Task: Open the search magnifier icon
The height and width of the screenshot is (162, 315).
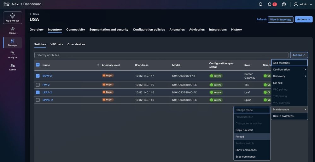Action: [x=261, y=4]
